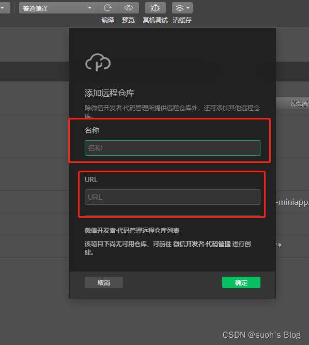Image resolution: width=309 pixels, height=345 pixels.
Task: Click the cloud repository icon in dialog
Action: pyautogui.click(x=98, y=62)
